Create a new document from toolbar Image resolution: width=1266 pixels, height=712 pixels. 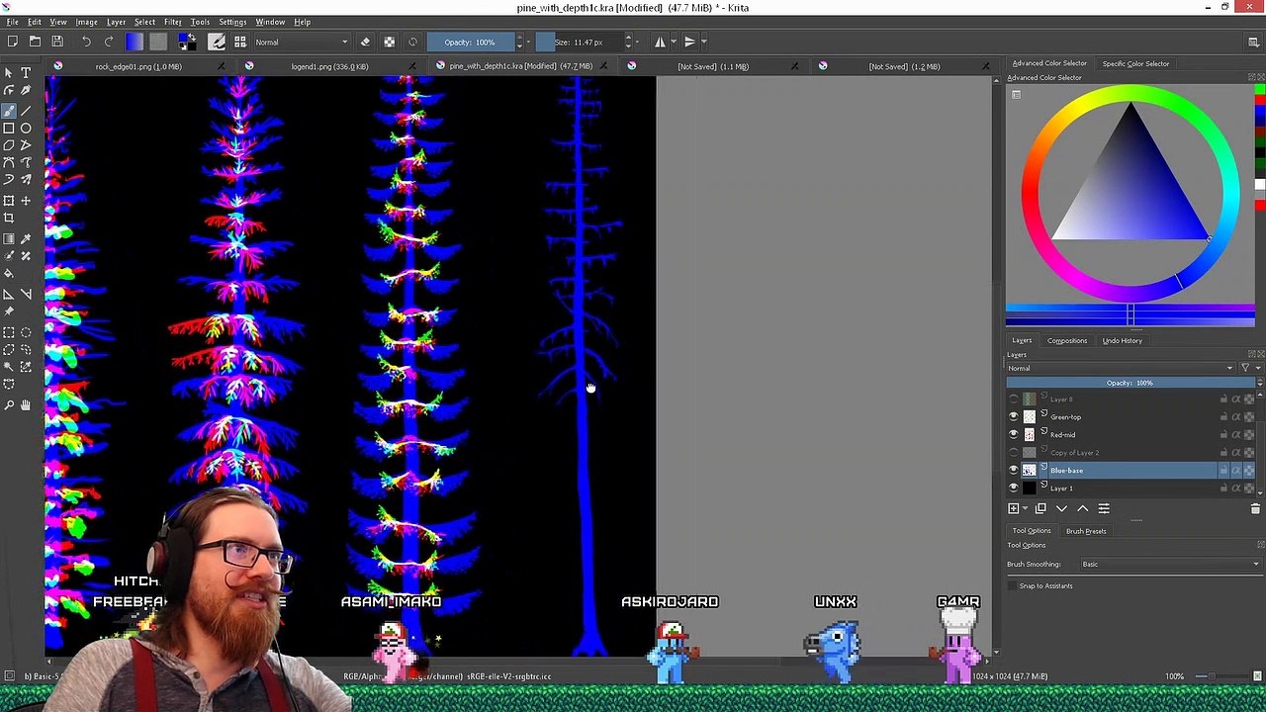[13, 42]
